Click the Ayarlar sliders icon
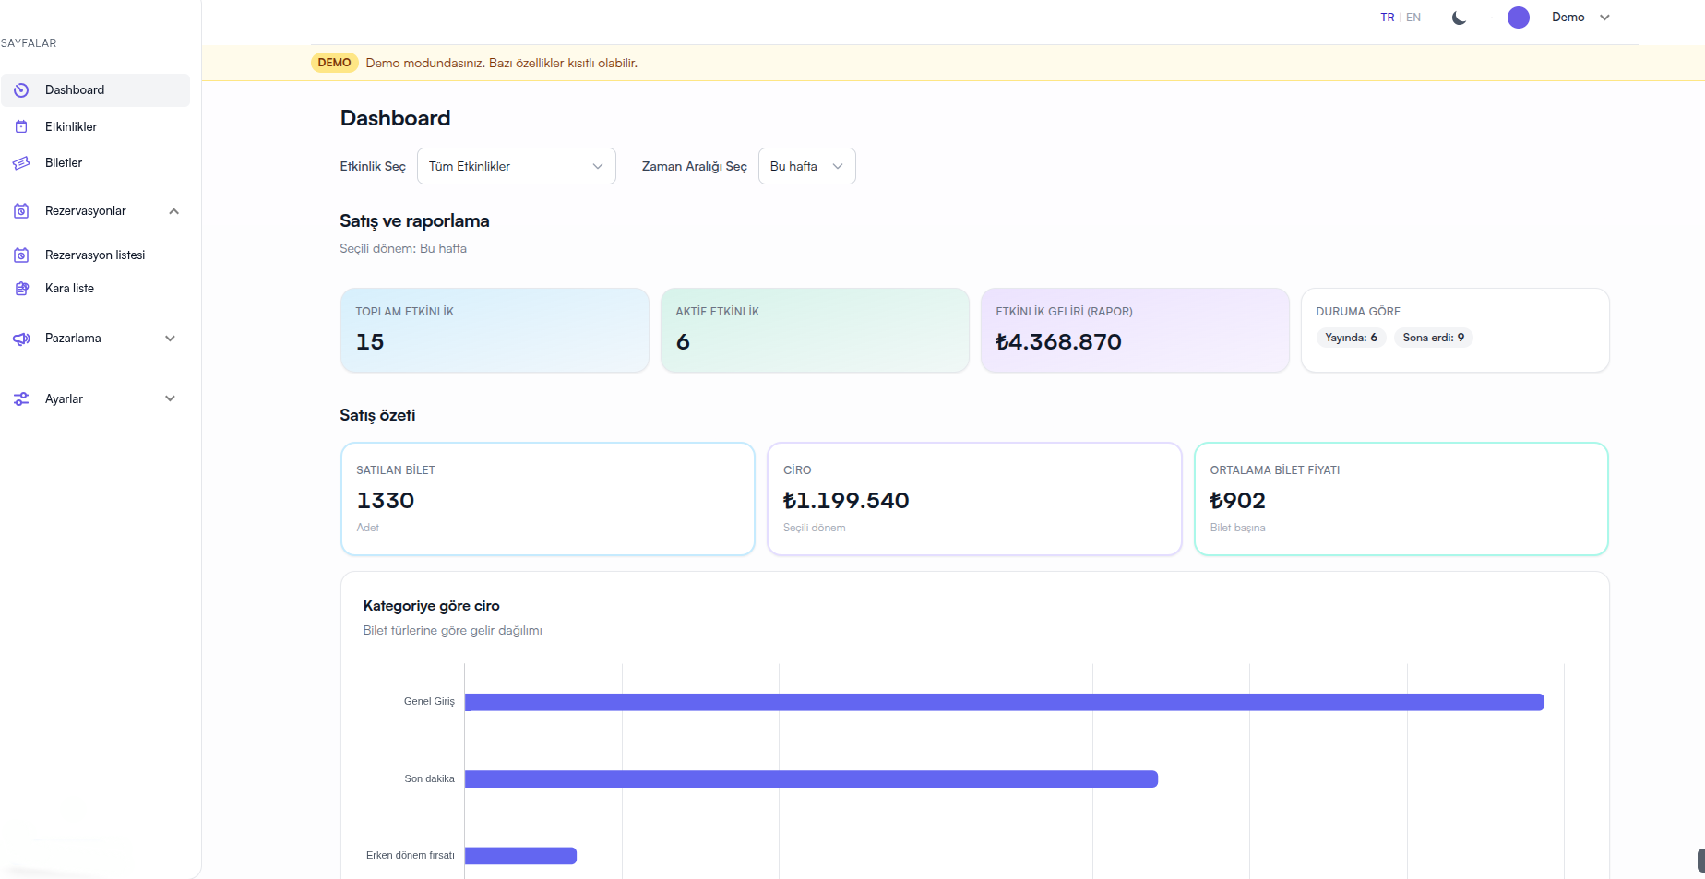Image resolution: width=1705 pixels, height=879 pixels. coord(21,399)
